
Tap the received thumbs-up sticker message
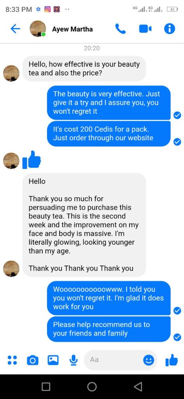(32, 160)
